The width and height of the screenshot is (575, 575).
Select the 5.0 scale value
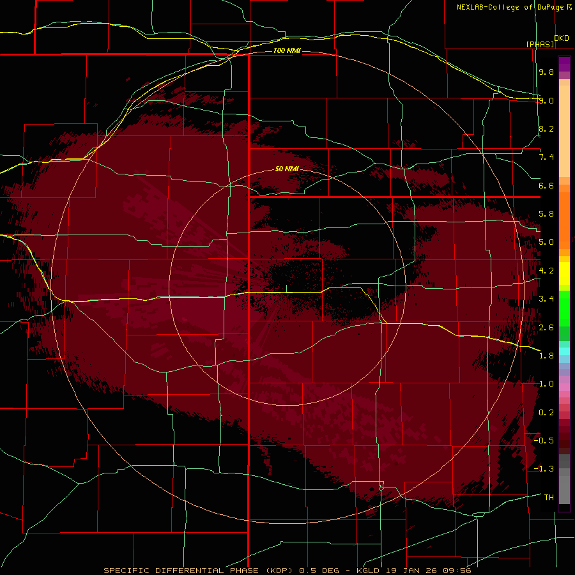pos(546,242)
